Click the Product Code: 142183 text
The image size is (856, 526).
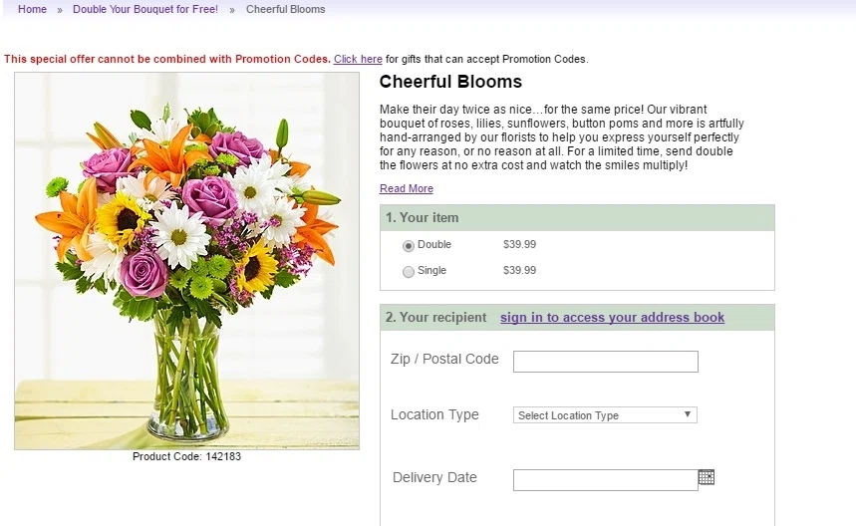(x=186, y=456)
